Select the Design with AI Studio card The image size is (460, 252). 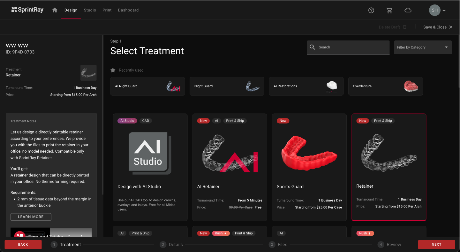[x=150, y=167]
